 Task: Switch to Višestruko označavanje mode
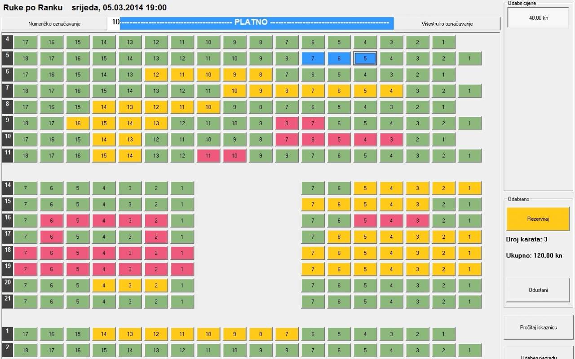[x=447, y=24]
